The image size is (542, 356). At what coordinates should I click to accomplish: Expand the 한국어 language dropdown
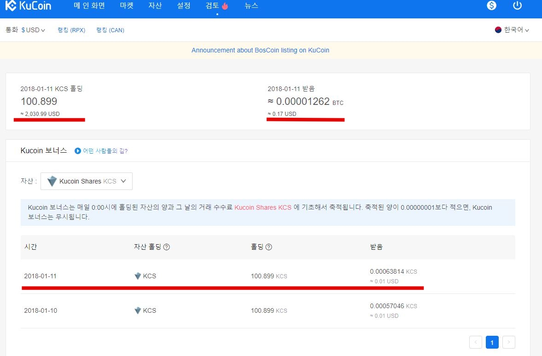(x=516, y=30)
